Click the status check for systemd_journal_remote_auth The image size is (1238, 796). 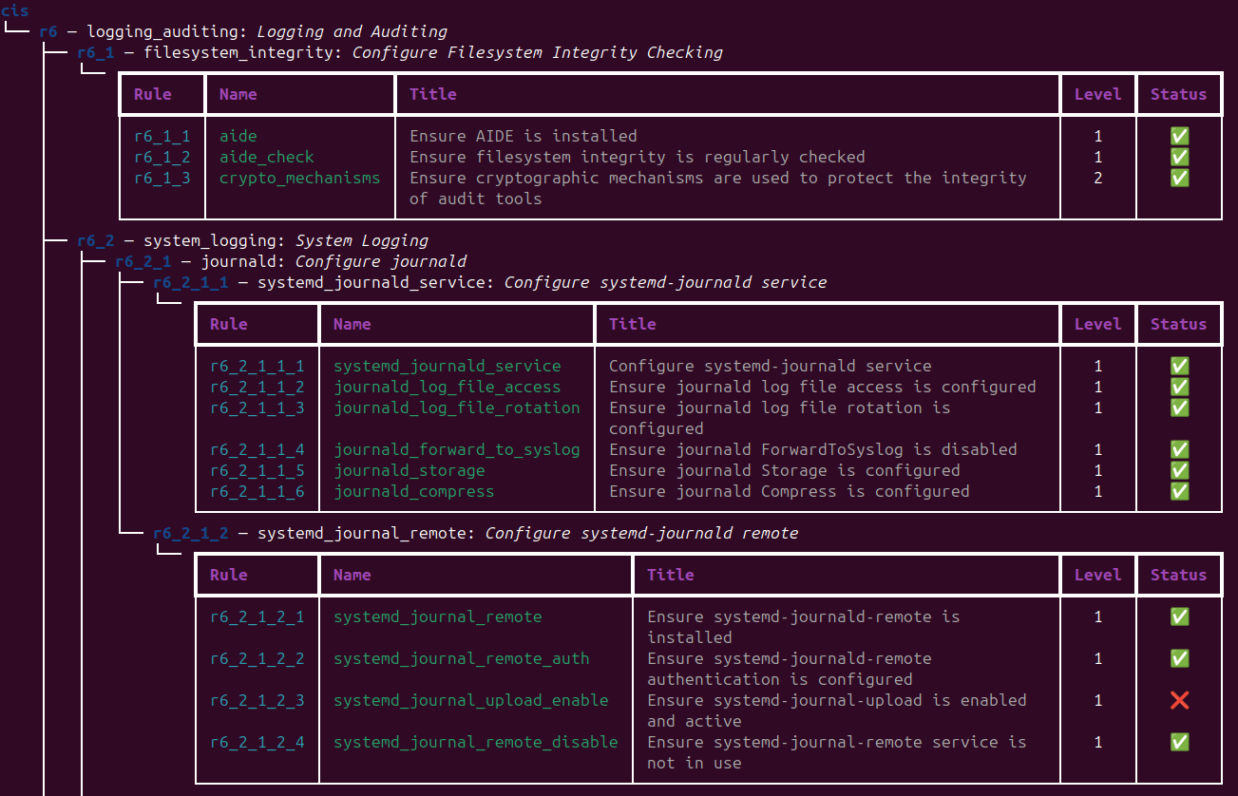pyautogui.click(x=1179, y=658)
